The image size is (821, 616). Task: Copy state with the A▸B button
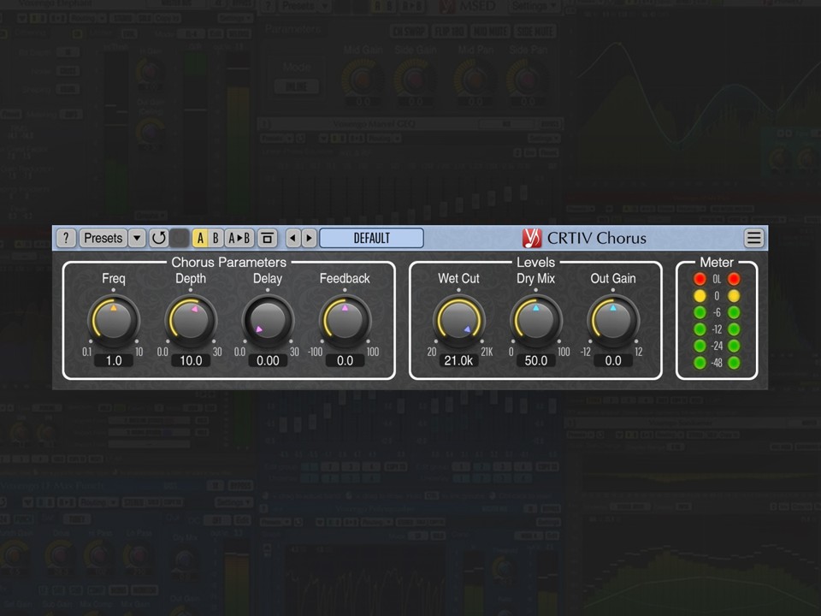[239, 239]
